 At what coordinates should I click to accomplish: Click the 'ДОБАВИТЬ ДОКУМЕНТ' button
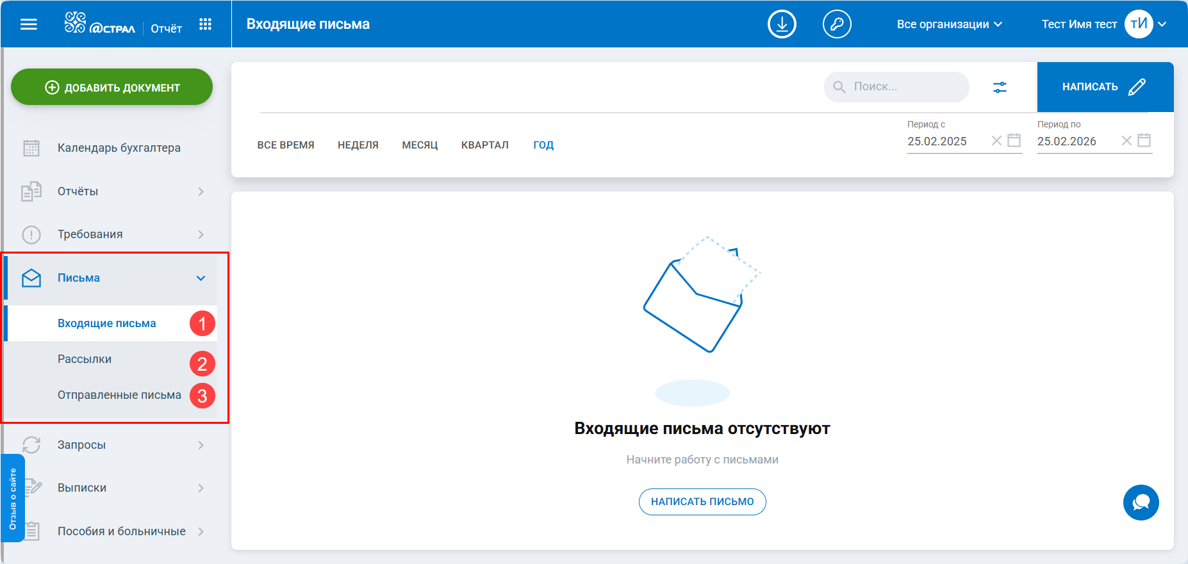[x=112, y=87]
